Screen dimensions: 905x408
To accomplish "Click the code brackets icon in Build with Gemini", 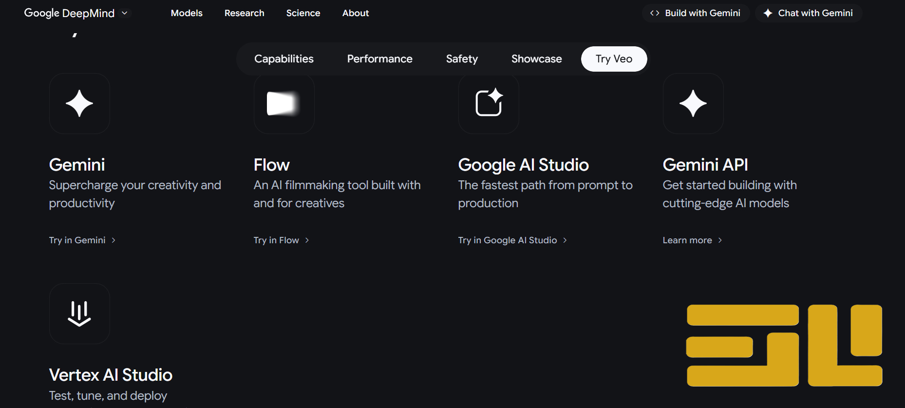I will [x=655, y=13].
